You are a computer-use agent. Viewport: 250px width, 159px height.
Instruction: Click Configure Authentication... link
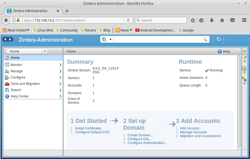tap(147, 143)
